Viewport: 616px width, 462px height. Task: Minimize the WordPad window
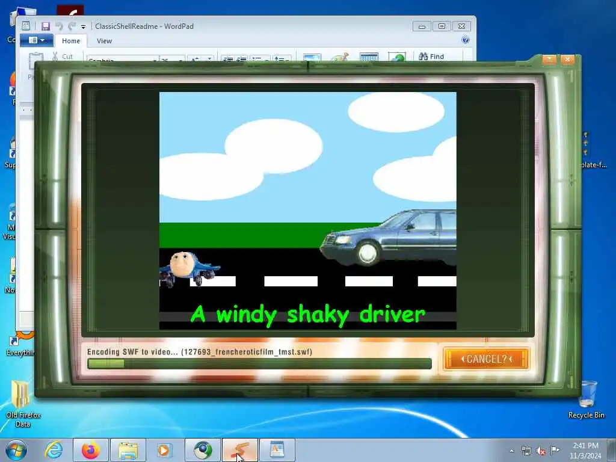point(422,26)
